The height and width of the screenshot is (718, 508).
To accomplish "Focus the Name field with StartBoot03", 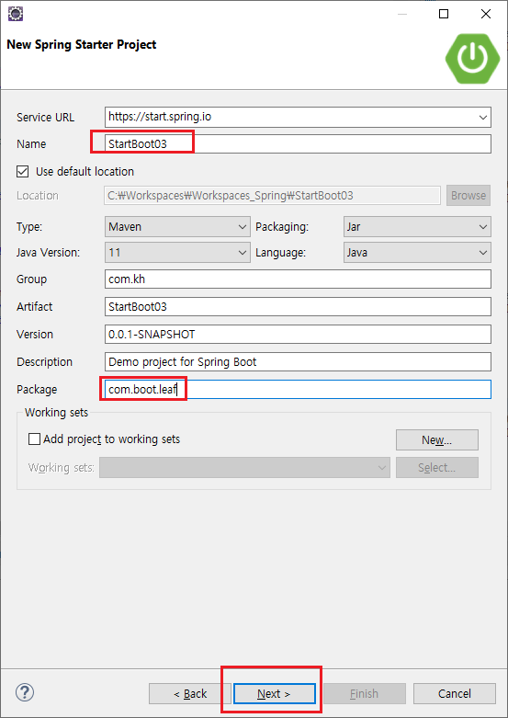I will (x=298, y=143).
